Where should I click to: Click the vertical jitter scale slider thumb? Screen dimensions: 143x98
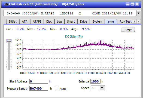[9, 40]
